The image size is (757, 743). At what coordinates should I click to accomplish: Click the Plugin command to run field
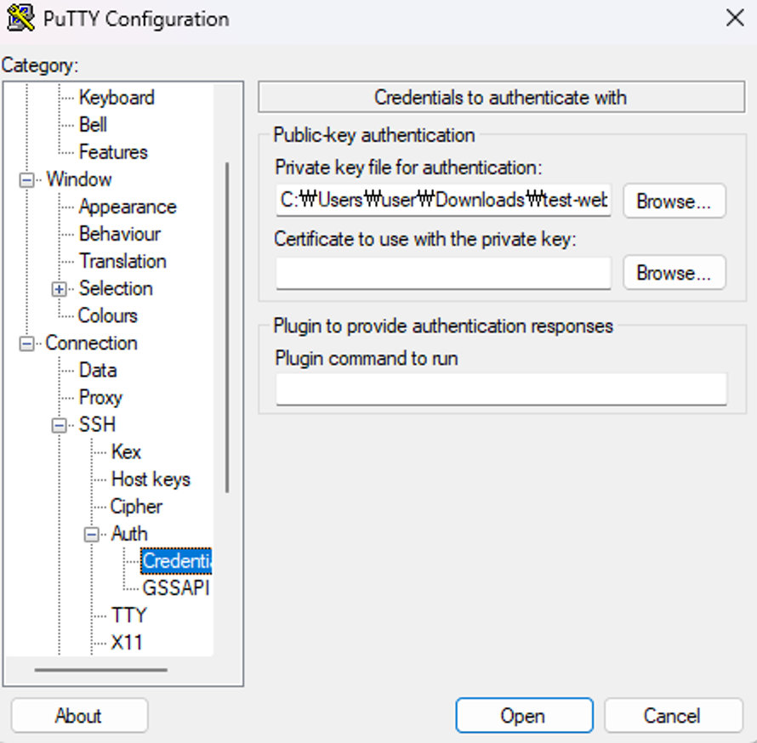pyautogui.click(x=502, y=389)
